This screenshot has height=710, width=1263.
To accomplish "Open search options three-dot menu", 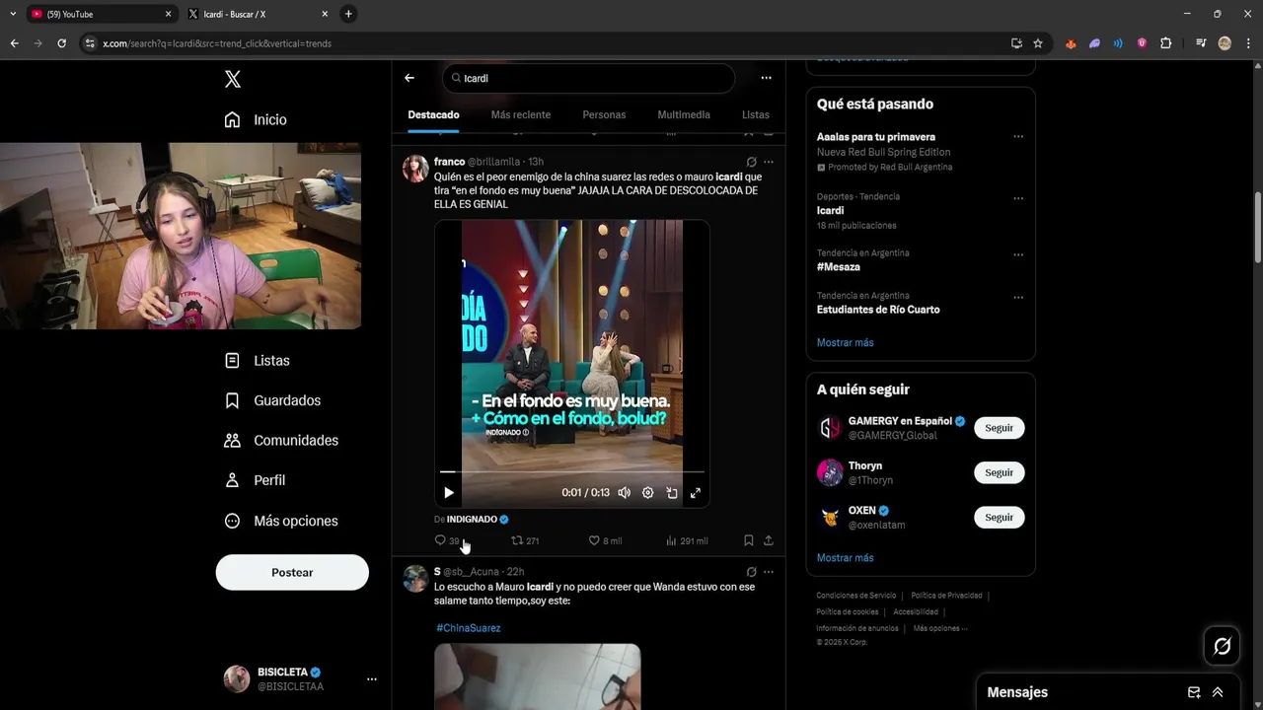I will click(766, 78).
